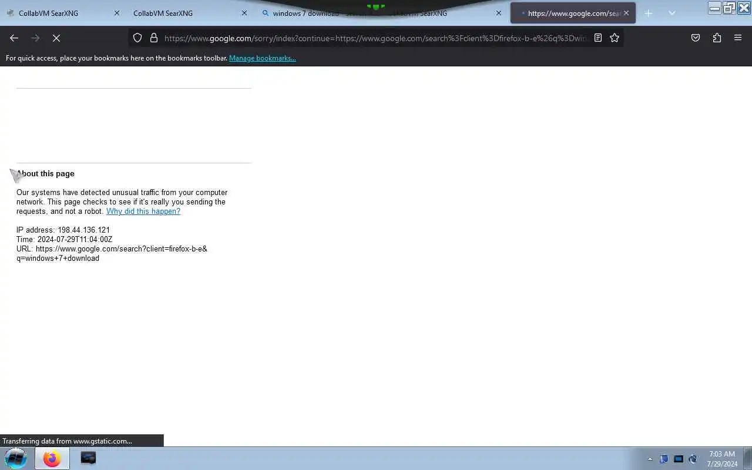The image size is (752, 470).
Task: Click the unusual traffic detected paragraph
Action: [122, 202]
